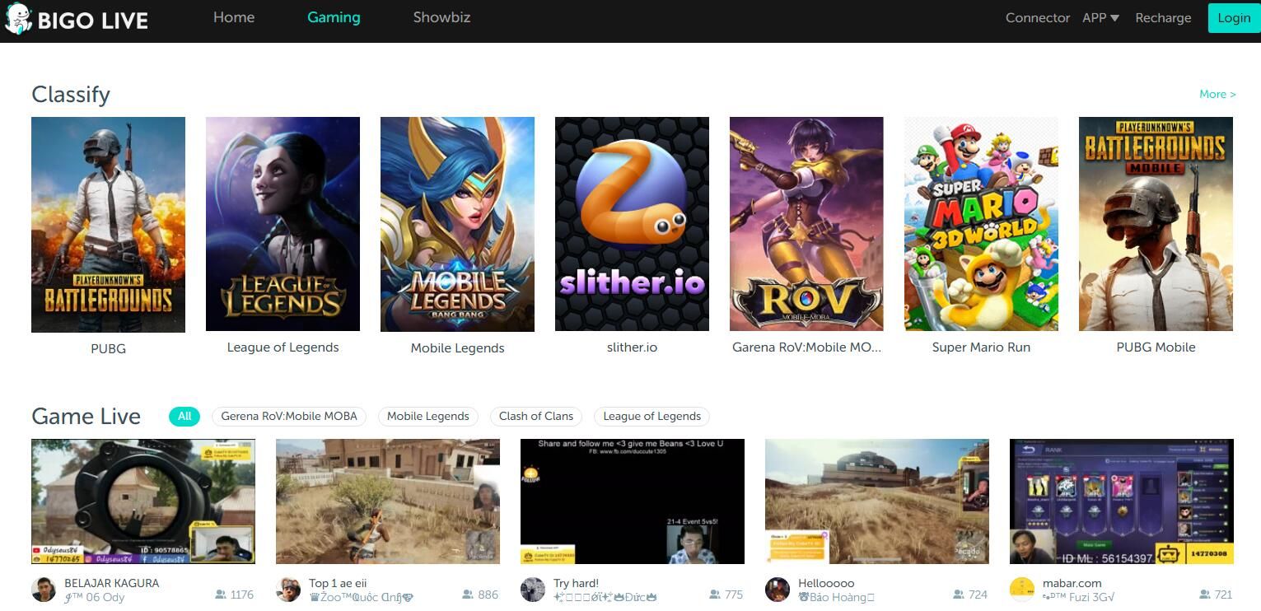This screenshot has width=1261, height=611.
Task: Click viewer count icon beside 886
Action: 468,595
